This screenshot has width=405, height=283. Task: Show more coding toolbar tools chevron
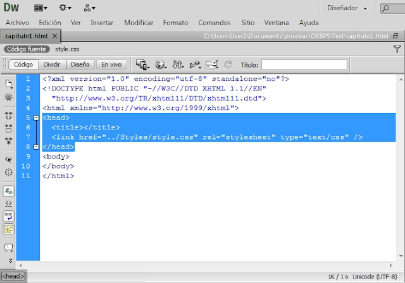pos(11,261)
